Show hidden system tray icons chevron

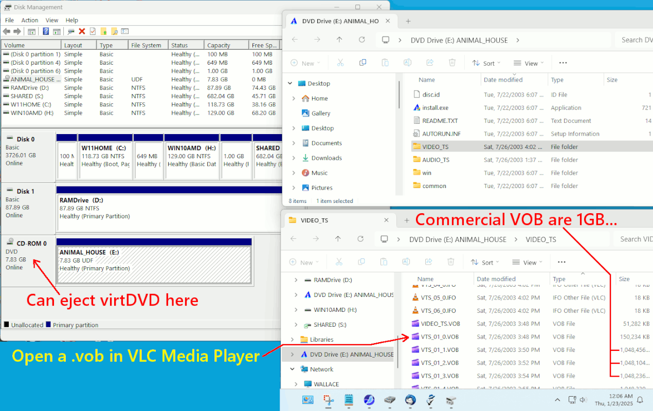558,400
